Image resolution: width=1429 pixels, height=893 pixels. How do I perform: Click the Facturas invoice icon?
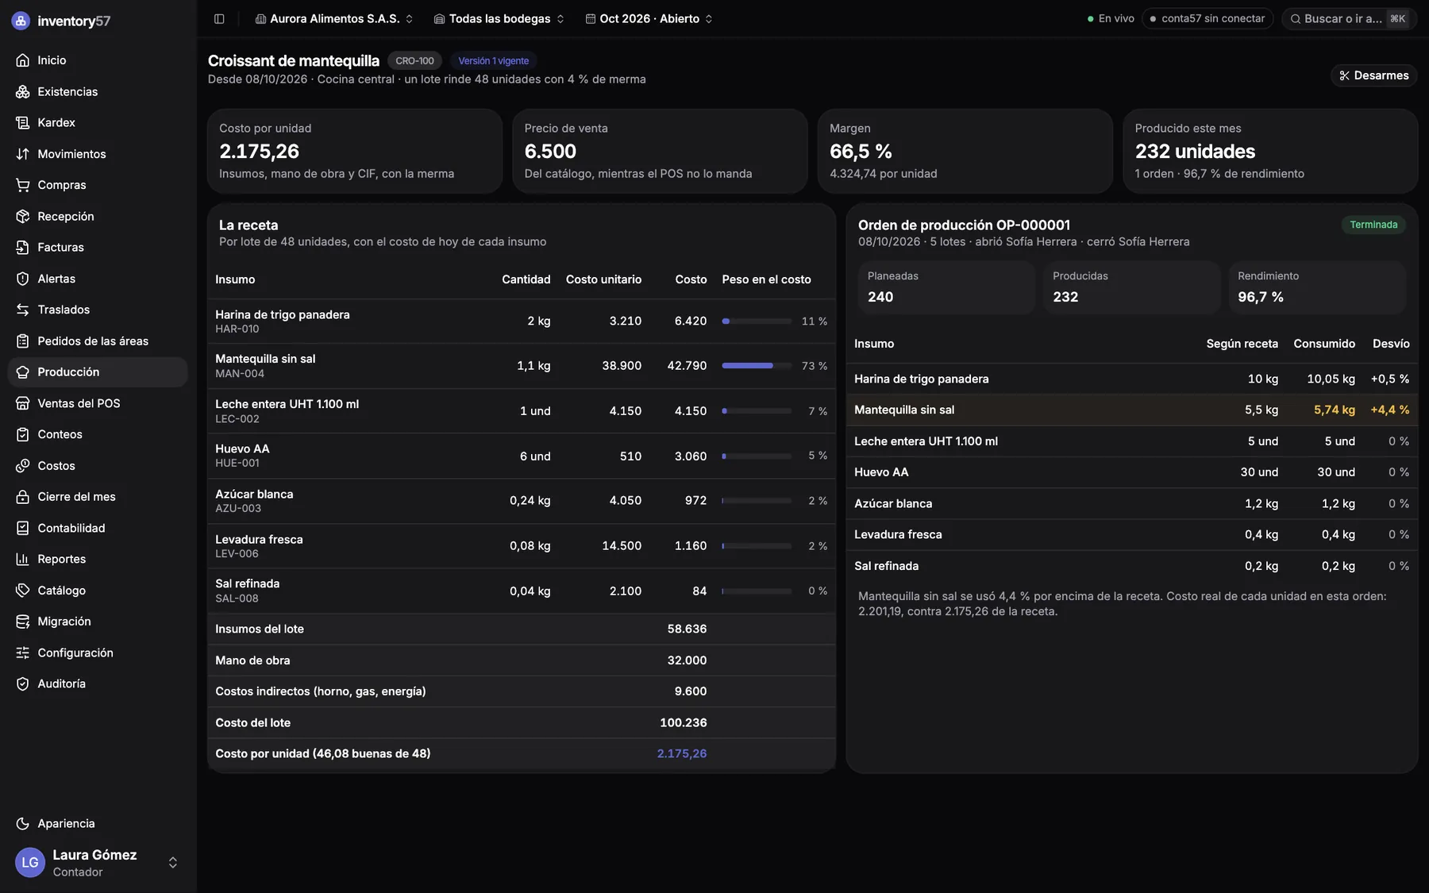(22, 248)
